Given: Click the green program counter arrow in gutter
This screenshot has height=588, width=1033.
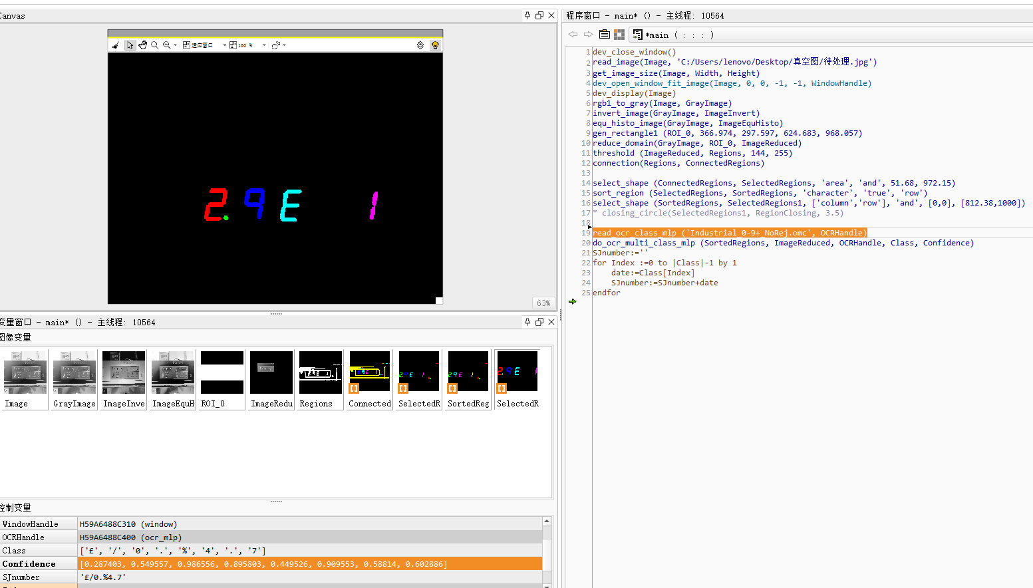Looking at the screenshot, I should [x=573, y=301].
